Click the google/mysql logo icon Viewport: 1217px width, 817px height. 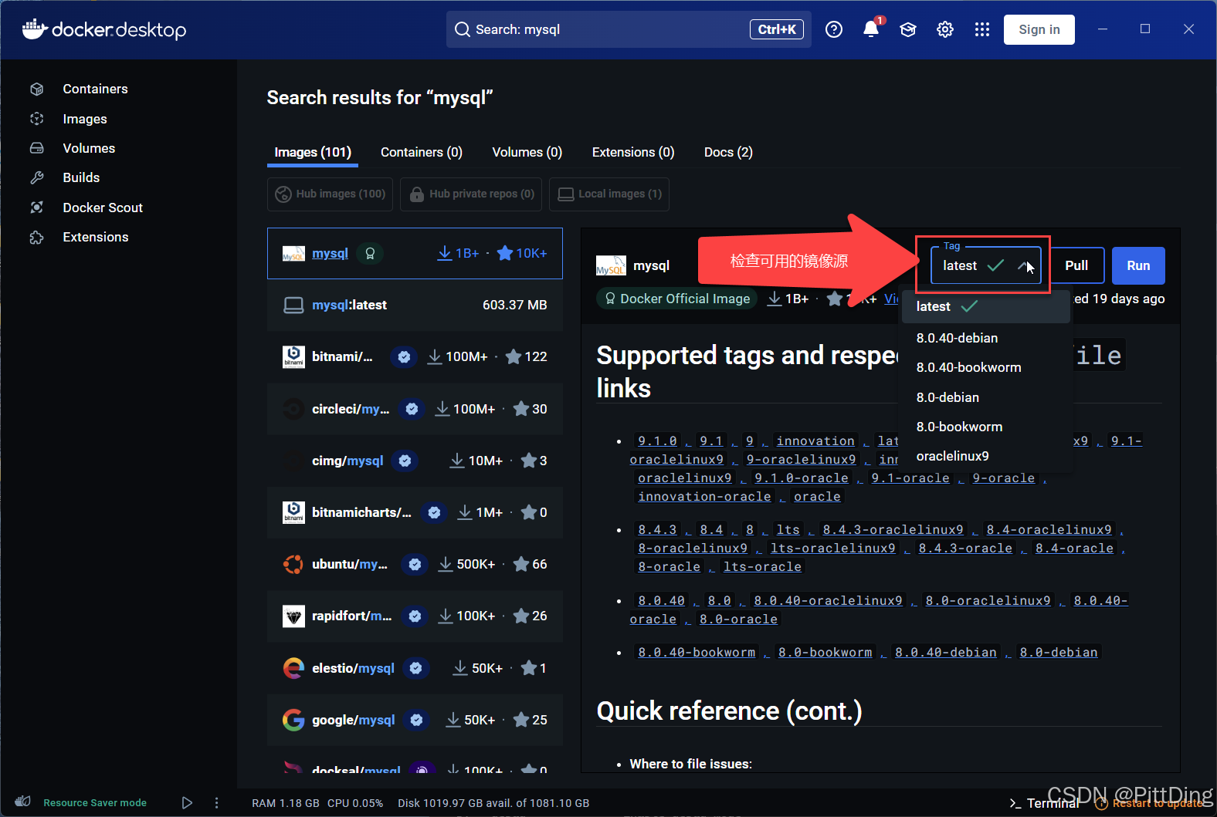pyautogui.click(x=293, y=720)
